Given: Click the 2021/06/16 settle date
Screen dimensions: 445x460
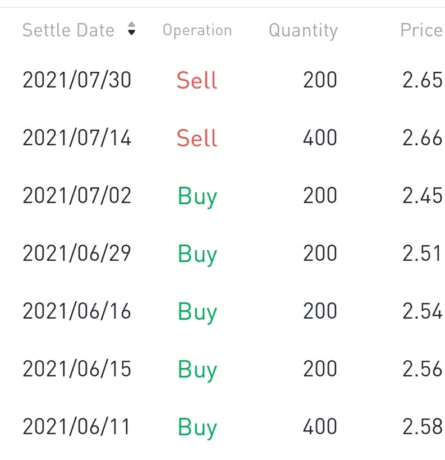Looking at the screenshot, I should [x=77, y=311].
